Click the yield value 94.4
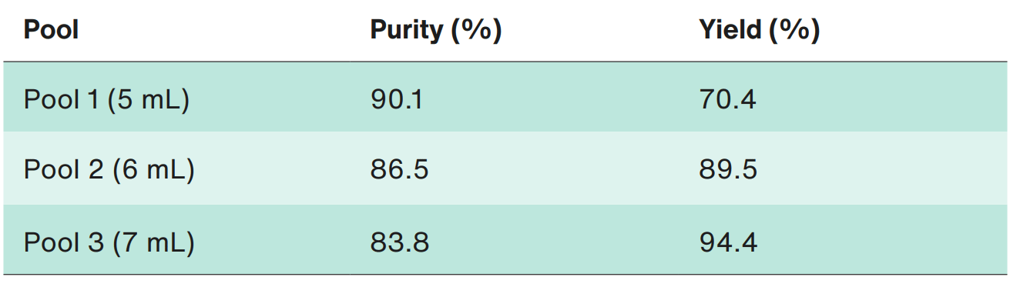The width and height of the screenshot is (1020, 287). click(728, 243)
